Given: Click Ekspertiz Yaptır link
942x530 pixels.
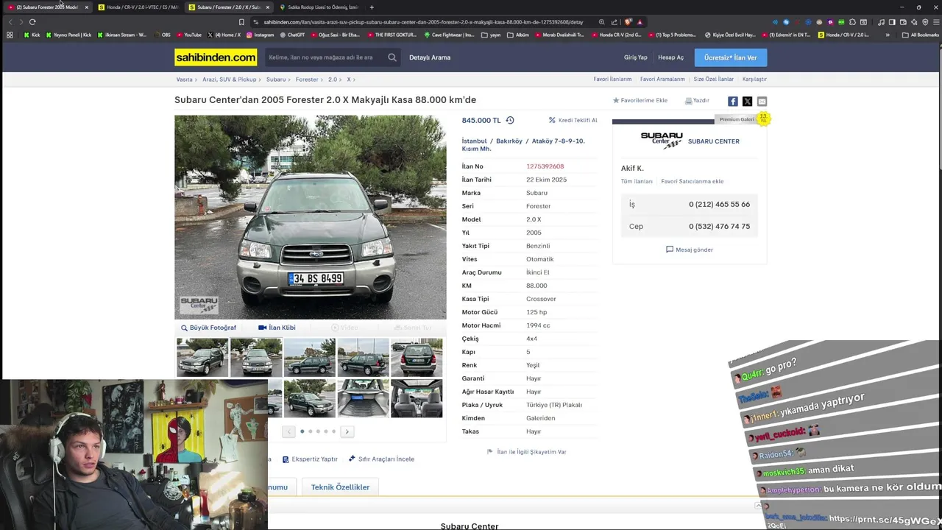Looking at the screenshot, I should pos(310,459).
